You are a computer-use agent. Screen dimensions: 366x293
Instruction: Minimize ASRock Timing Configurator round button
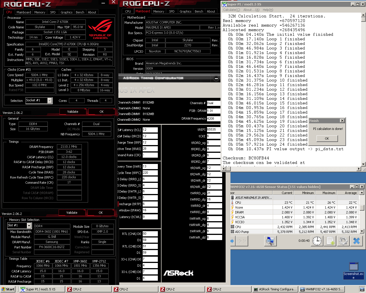(x=216, y=78)
